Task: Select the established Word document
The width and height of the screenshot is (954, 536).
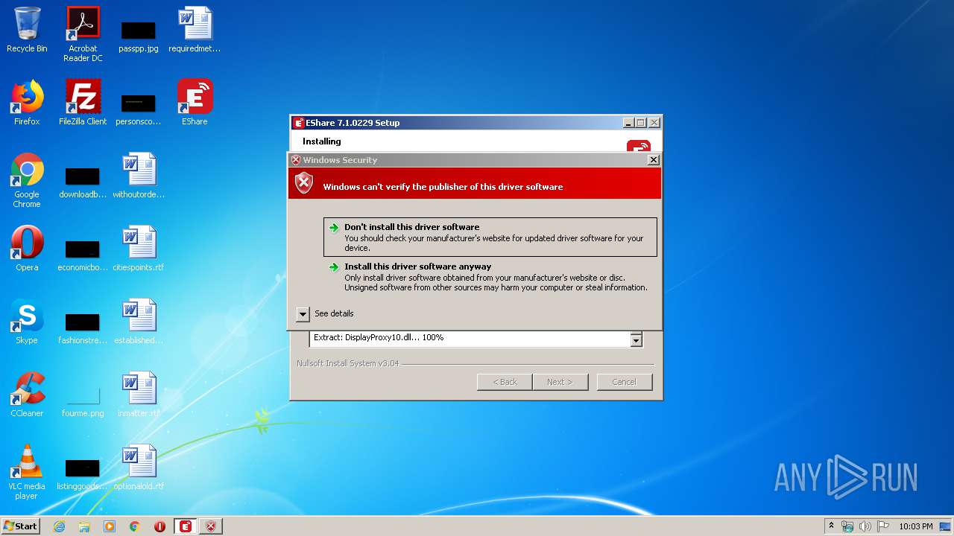Action: [139, 322]
